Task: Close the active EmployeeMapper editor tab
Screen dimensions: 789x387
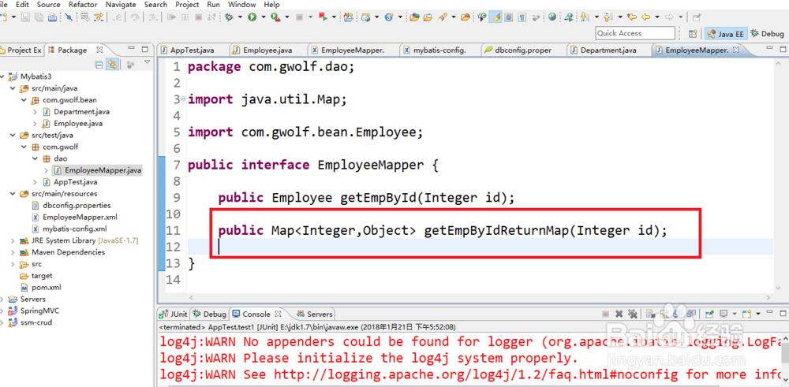Action: click(736, 50)
